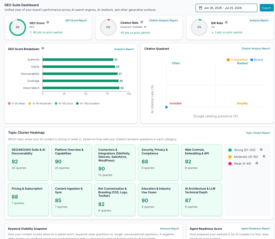Click the info icon beside GEO Score
Viewport: 275px width, 239px height.
click(x=48, y=23)
